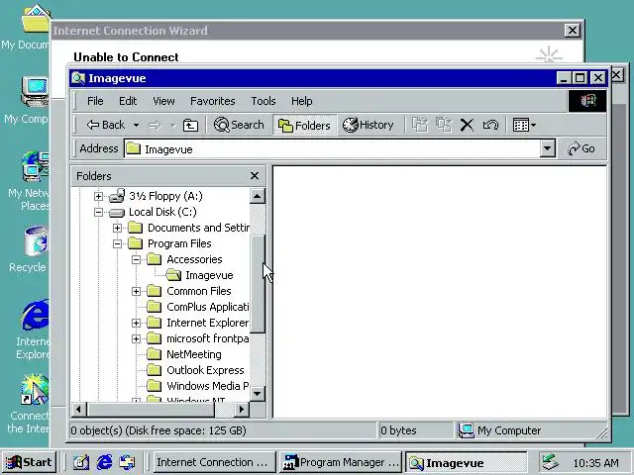
Task: Click the folder tree vertical scrollbar thumb
Action: point(258,284)
